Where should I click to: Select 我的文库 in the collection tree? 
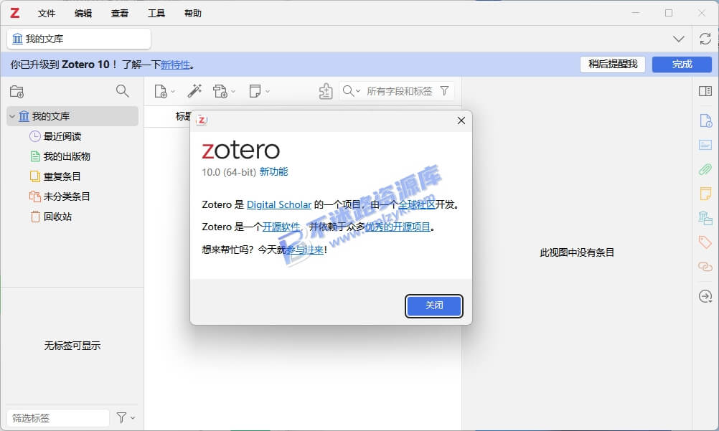click(72, 116)
